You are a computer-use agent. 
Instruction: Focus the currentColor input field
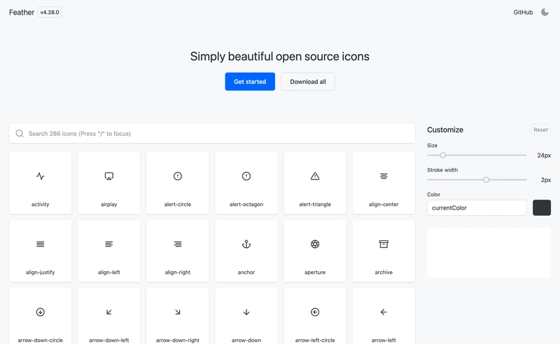477,208
